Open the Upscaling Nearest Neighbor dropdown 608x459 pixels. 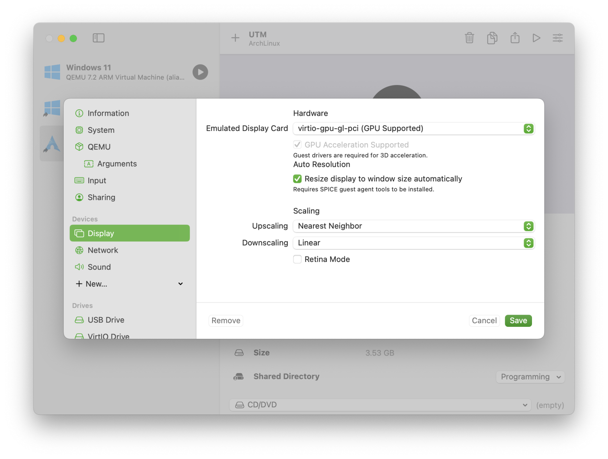(x=414, y=226)
